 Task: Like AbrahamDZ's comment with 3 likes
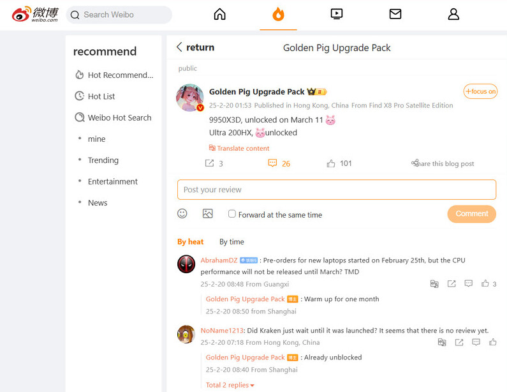[x=485, y=283]
